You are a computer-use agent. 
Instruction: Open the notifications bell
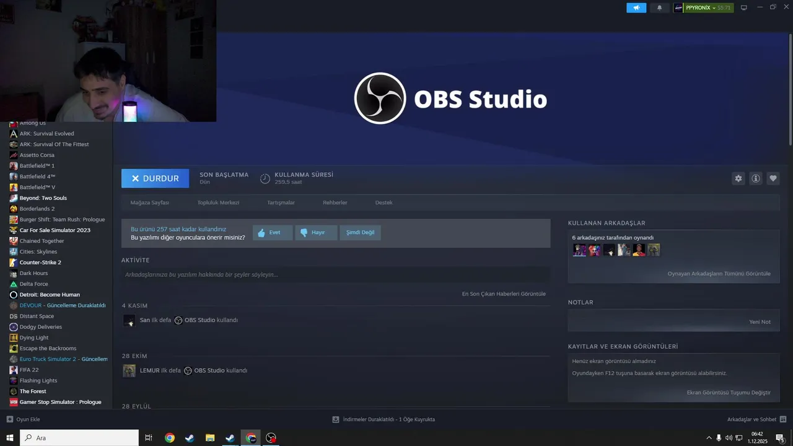click(x=659, y=7)
